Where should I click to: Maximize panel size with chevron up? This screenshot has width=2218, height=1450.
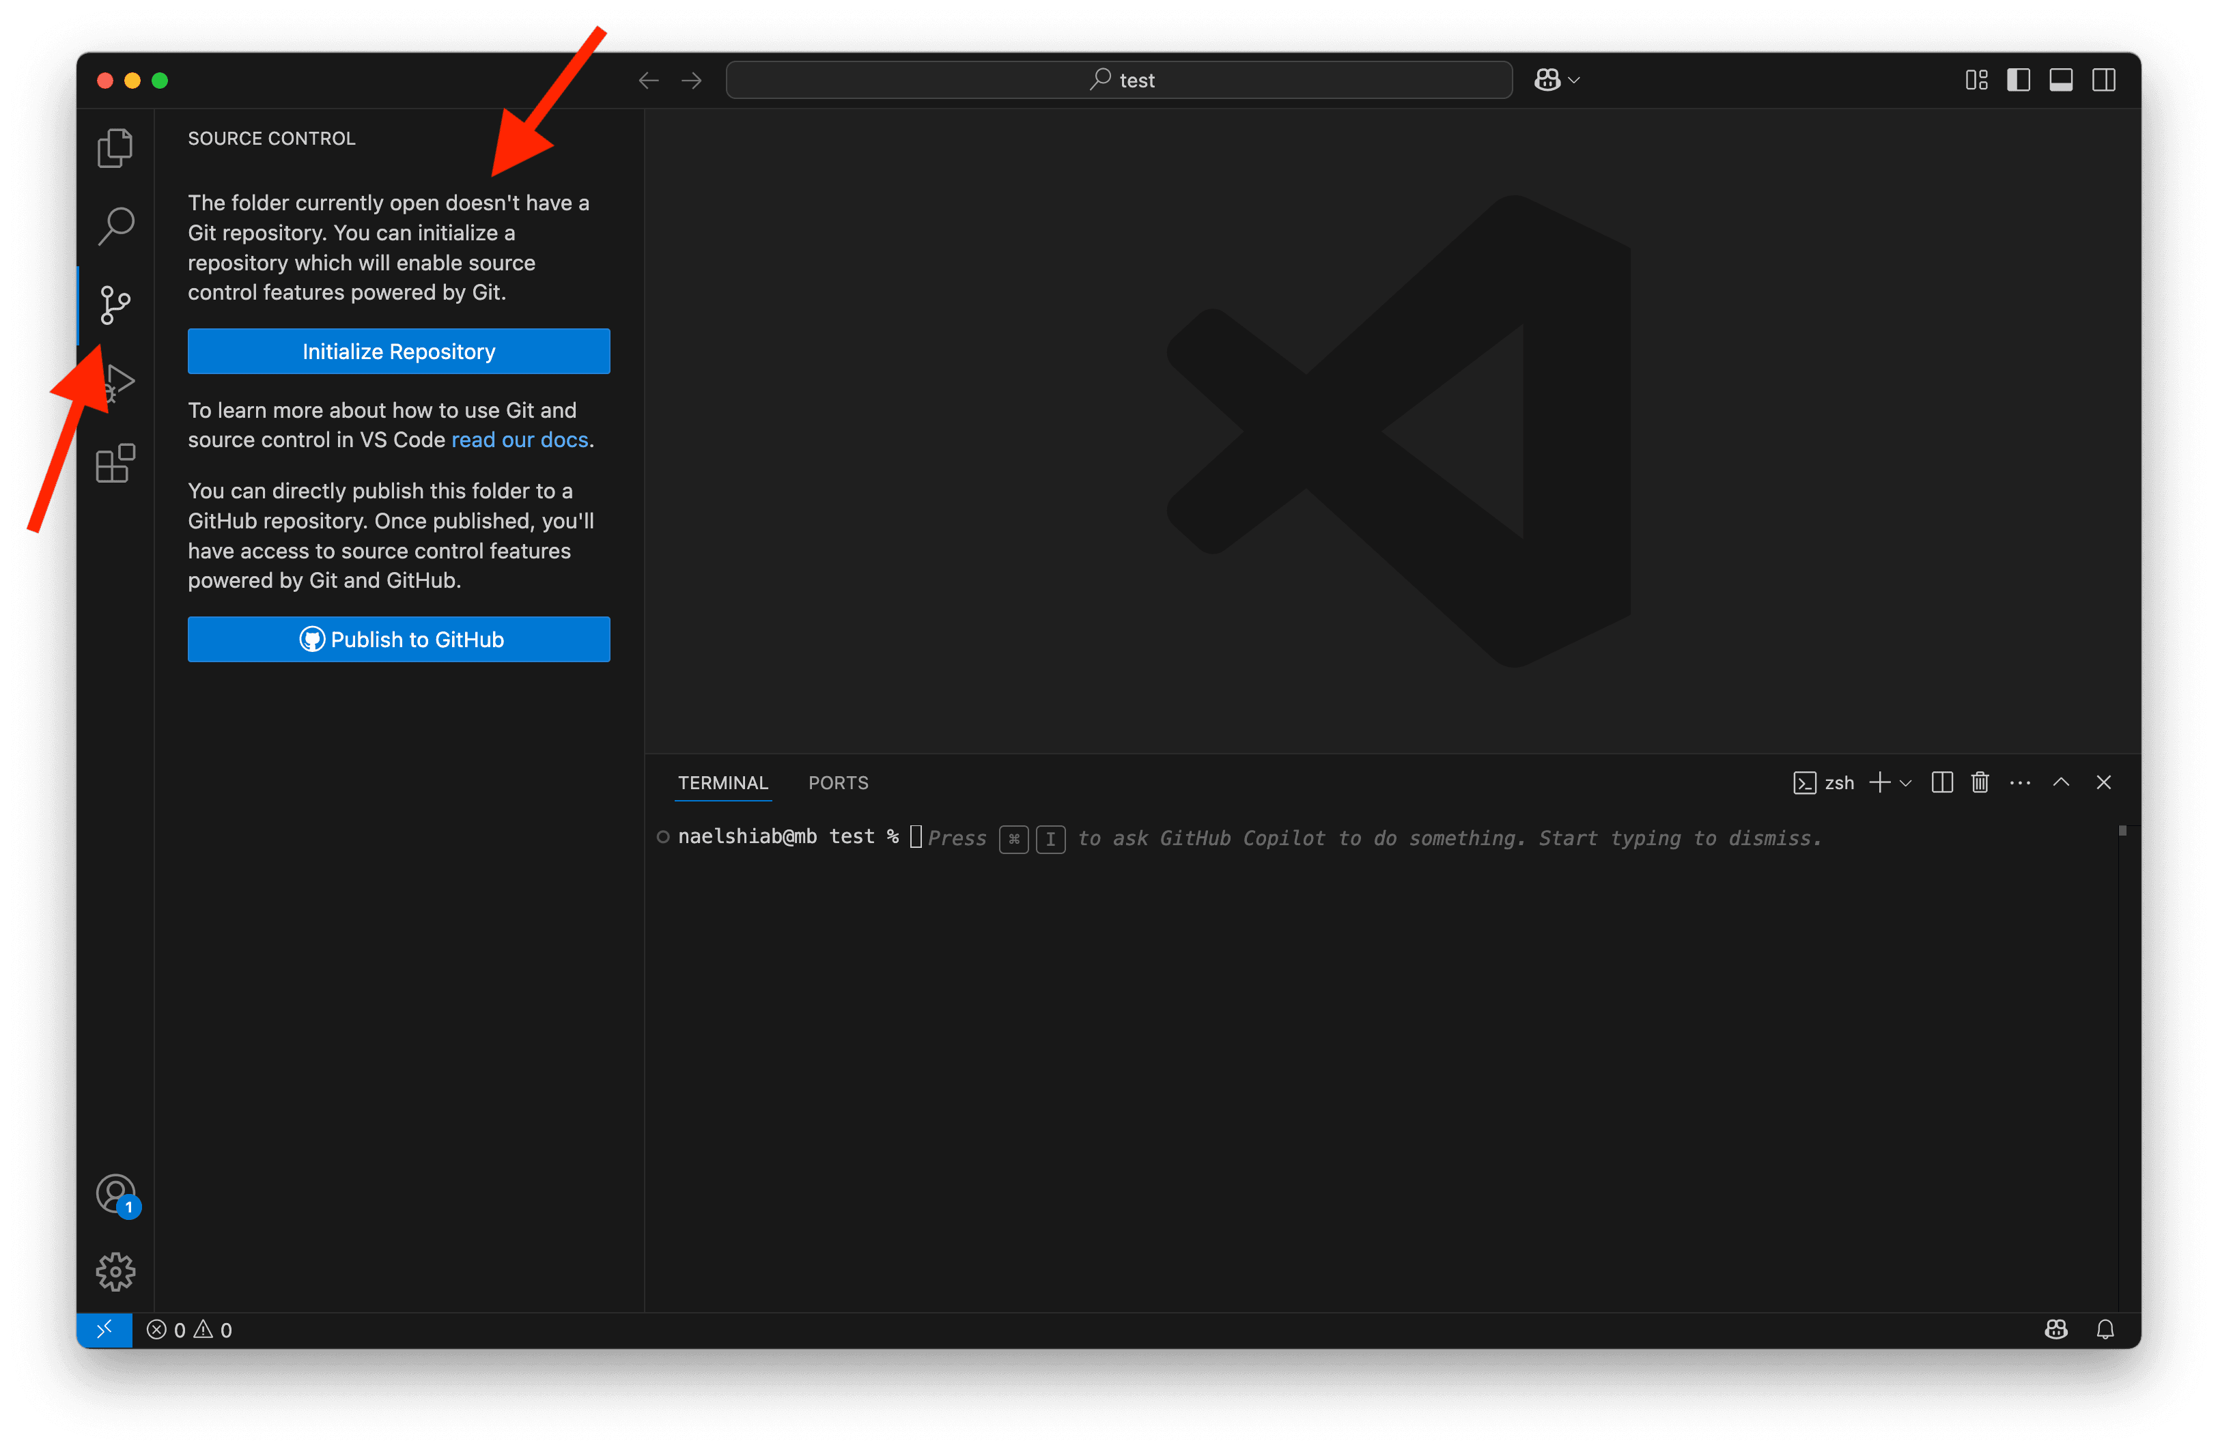point(2062,783)
